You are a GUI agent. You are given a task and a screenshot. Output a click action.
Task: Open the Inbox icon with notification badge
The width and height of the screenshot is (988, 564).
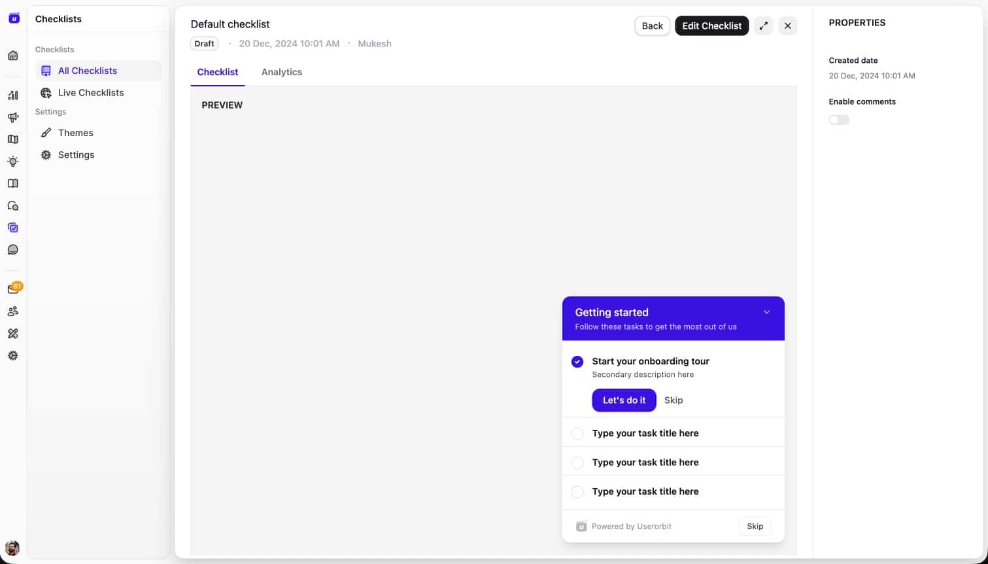click(13, 287)
